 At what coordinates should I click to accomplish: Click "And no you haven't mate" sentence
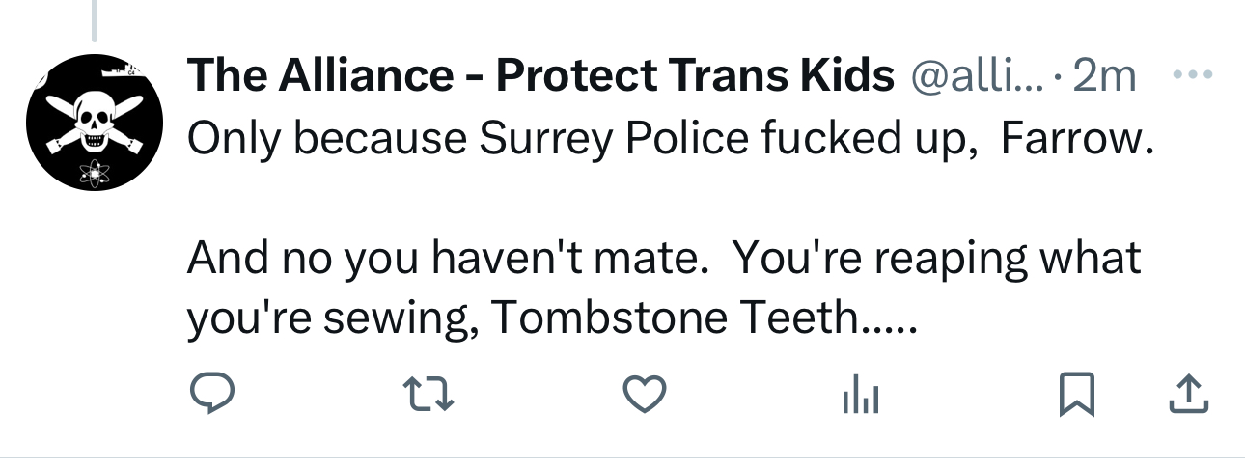(440, 258)
